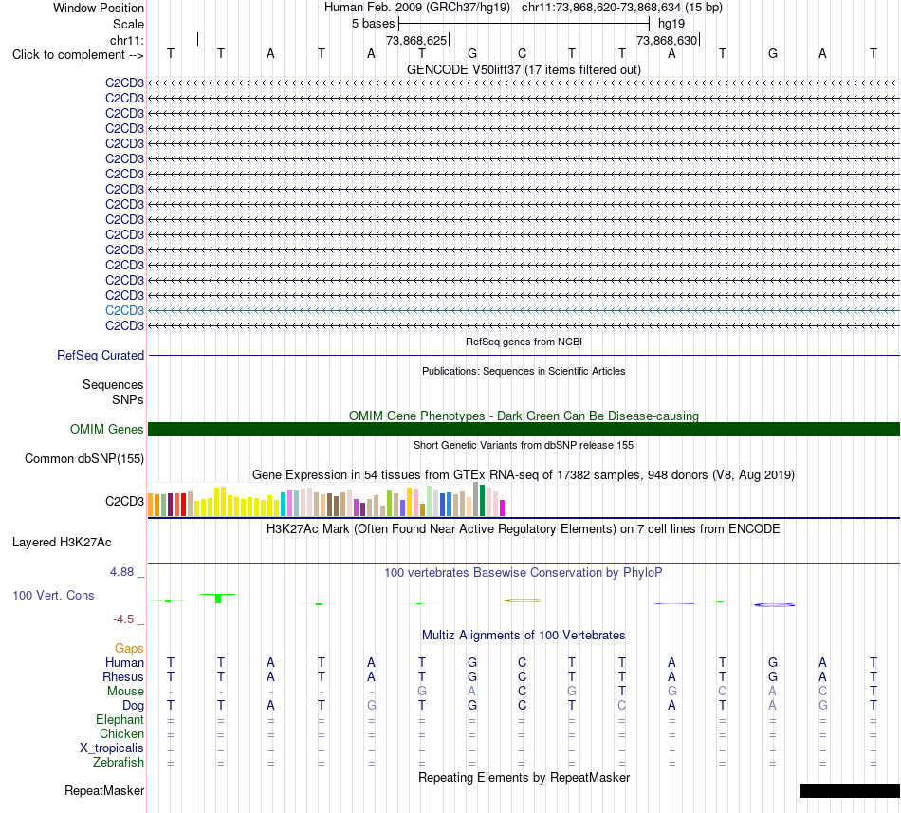Click the chr11:73,868,620-73,868,634 position text

click(x=601, y=8)
